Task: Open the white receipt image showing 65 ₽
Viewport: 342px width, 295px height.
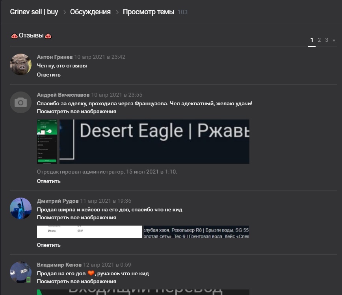Action: pos(89,232)
